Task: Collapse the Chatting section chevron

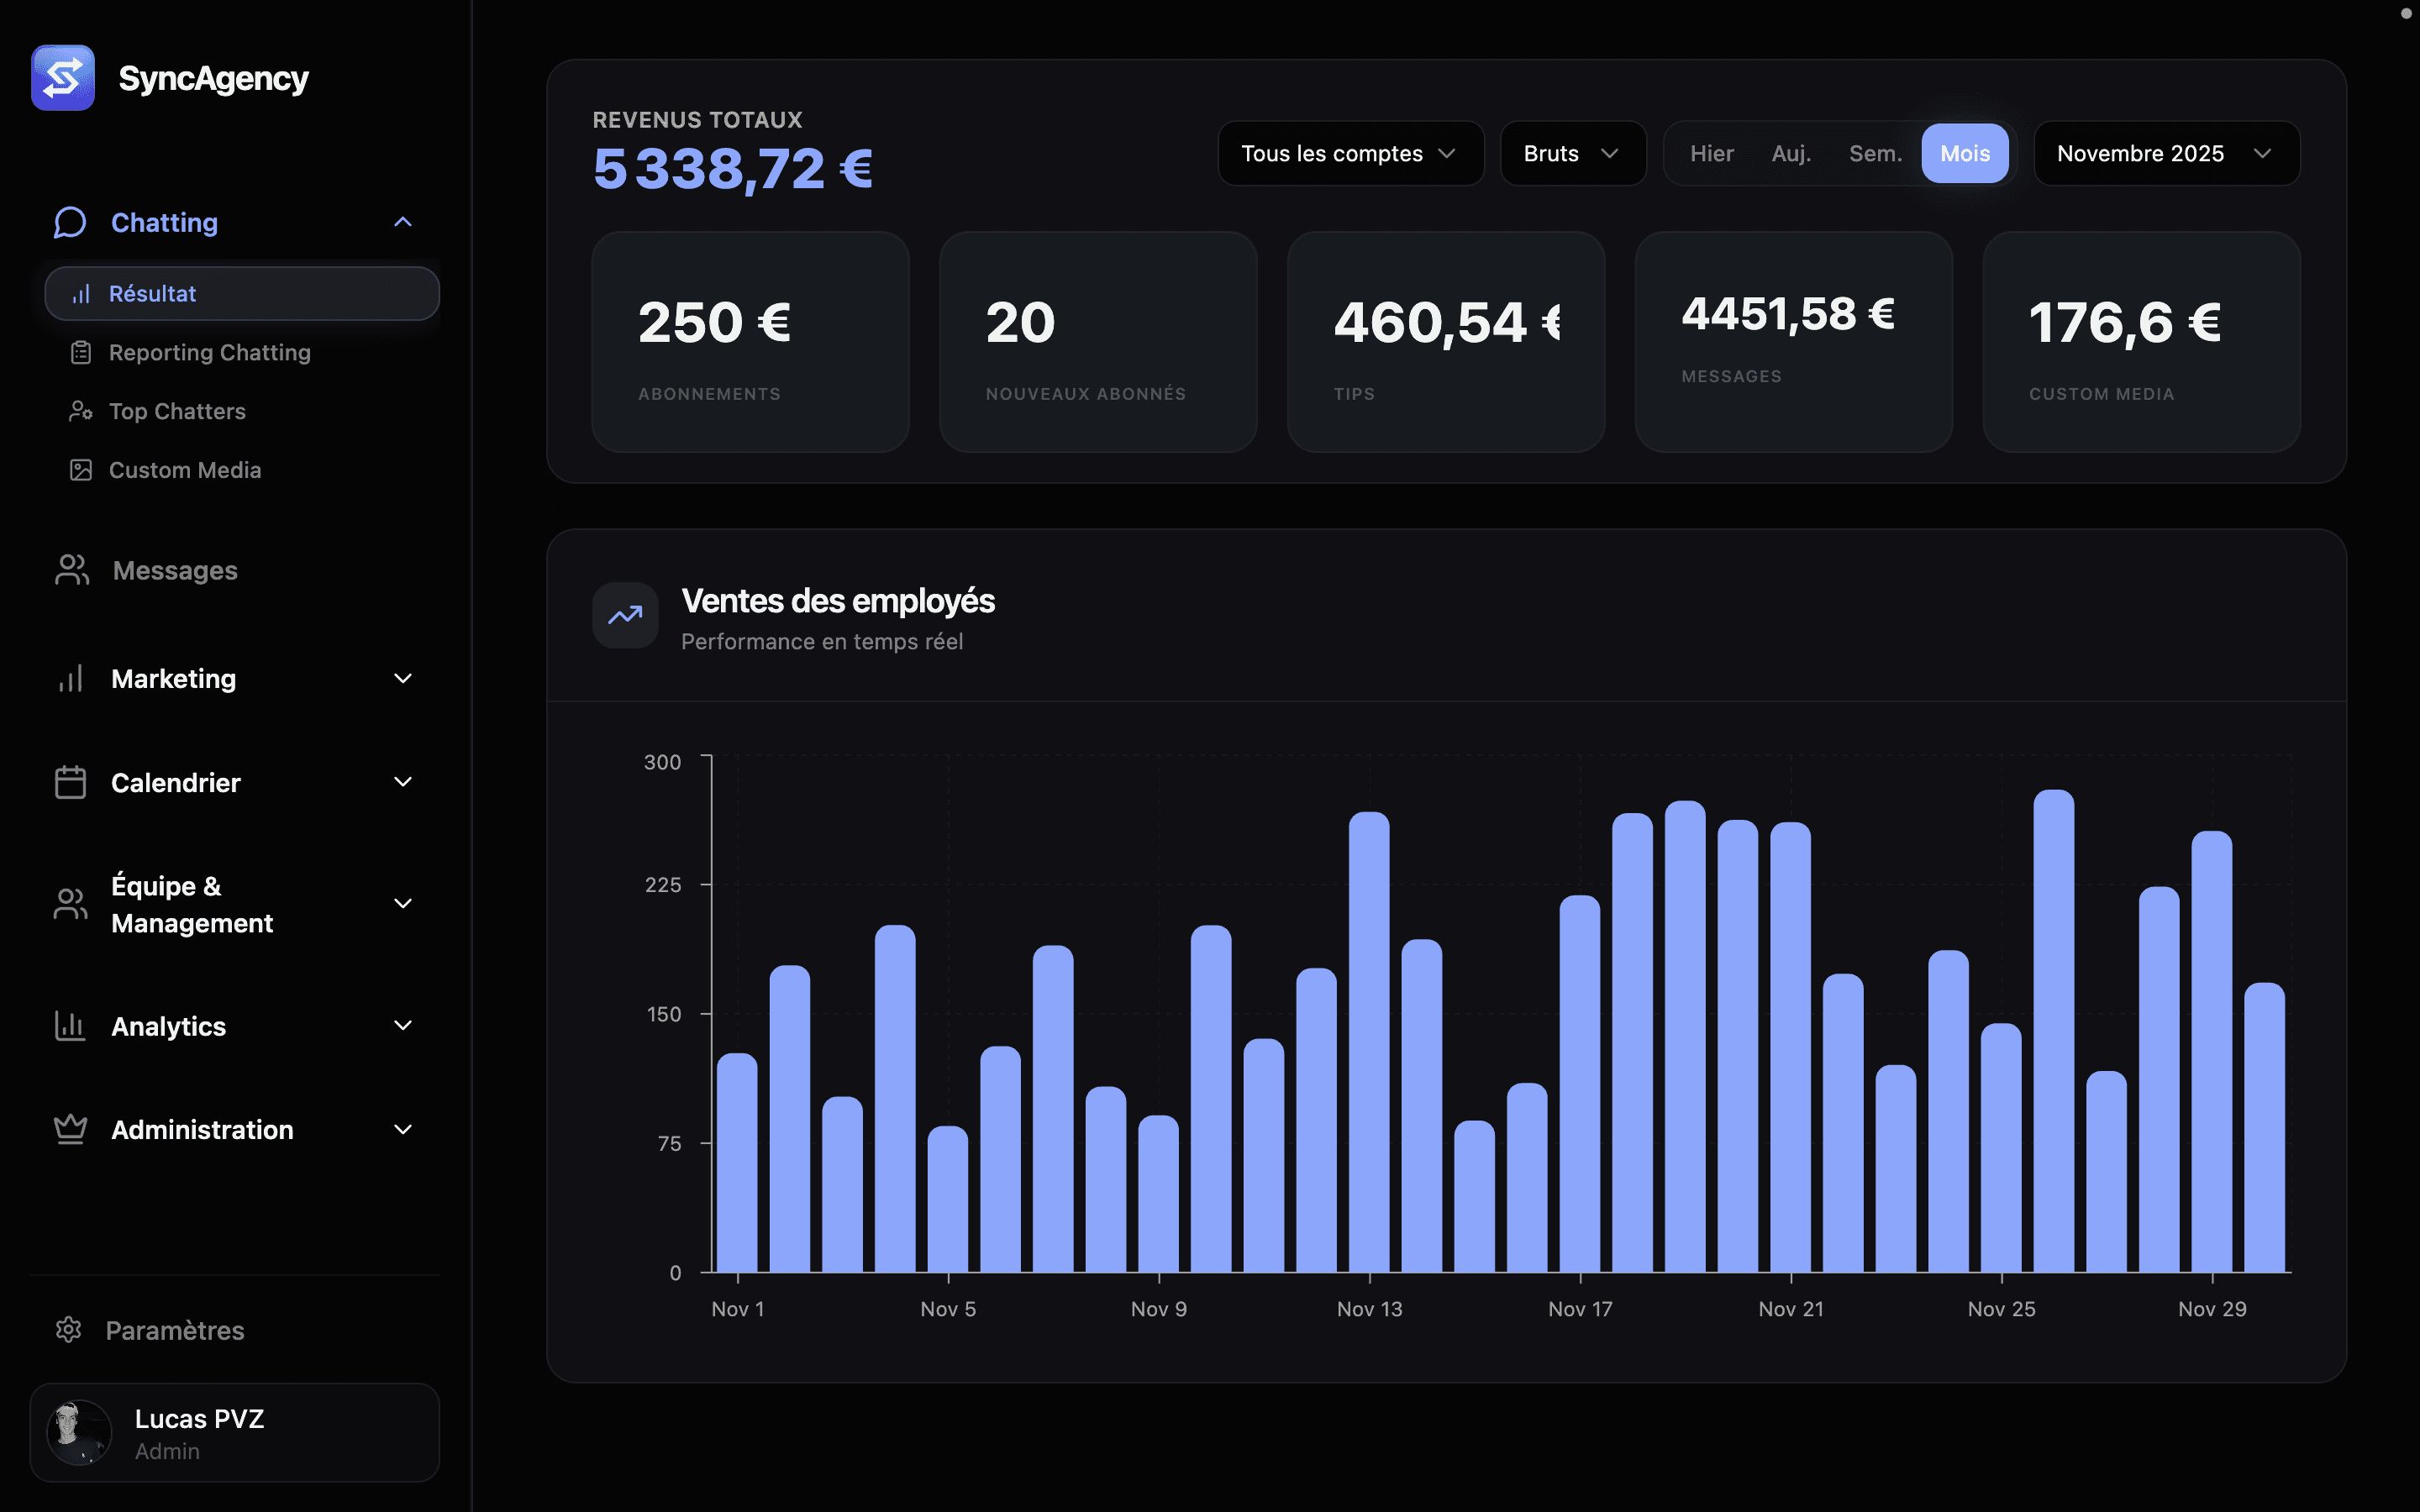Action: tap(403, 222)
